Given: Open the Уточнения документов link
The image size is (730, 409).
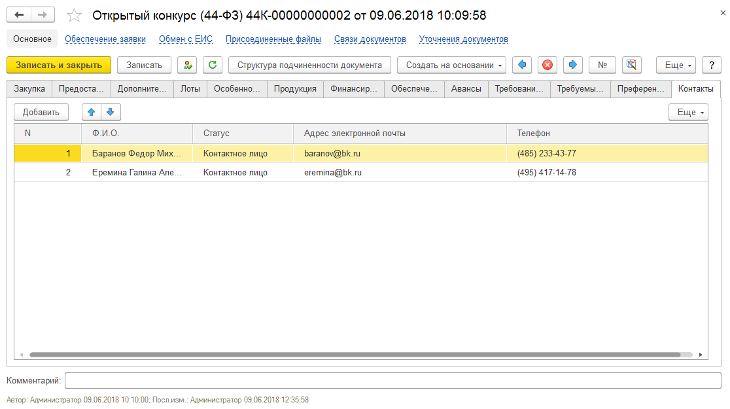Looking at the screenshot, I should [x=463, y=39].
